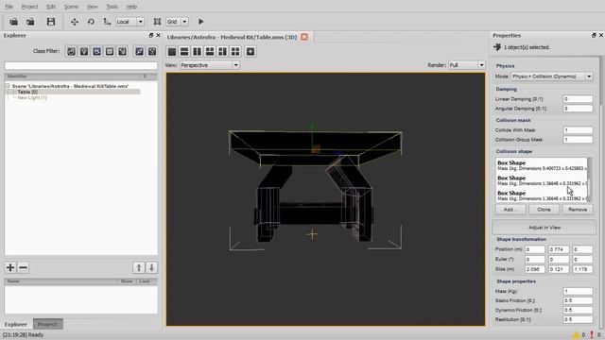Image resolution: width=605 pixels, height=340 pixels.
Task: Click the Collision Group Mask field
Action: 578,140
